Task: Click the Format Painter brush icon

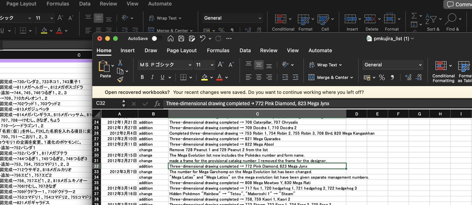Action: [x=120, y=79]
